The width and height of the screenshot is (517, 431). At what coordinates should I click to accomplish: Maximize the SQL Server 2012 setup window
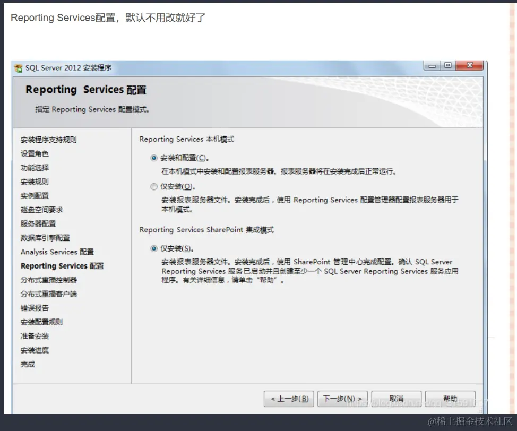coord(448,66)
